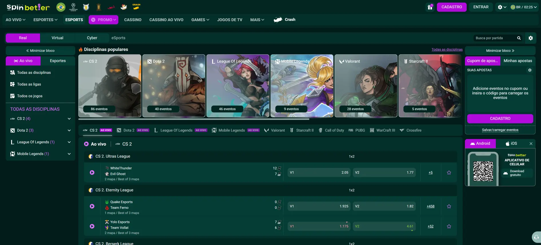
Task: Click the live support headset icon
Action: coord(536,237)
